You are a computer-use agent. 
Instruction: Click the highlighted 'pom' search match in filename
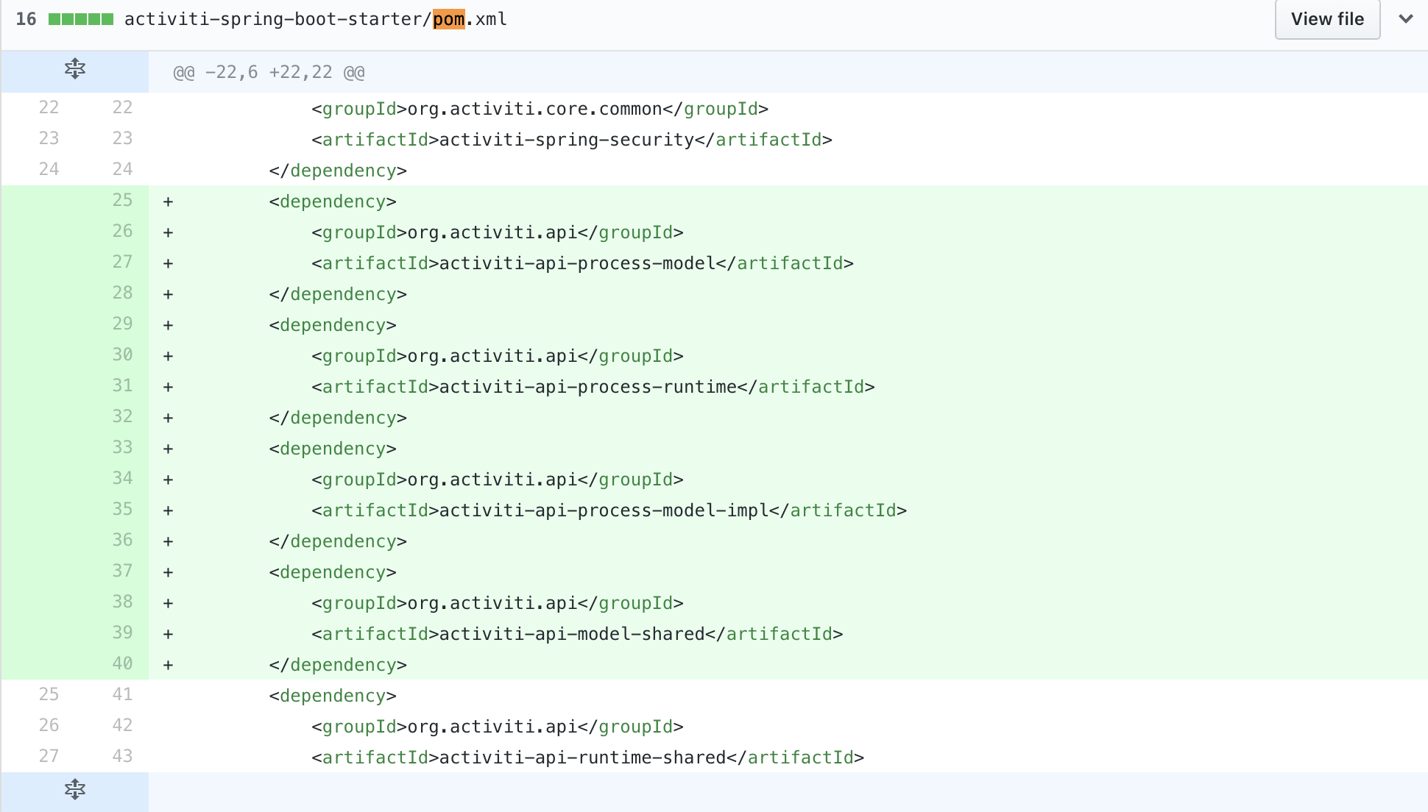(448, 19)
